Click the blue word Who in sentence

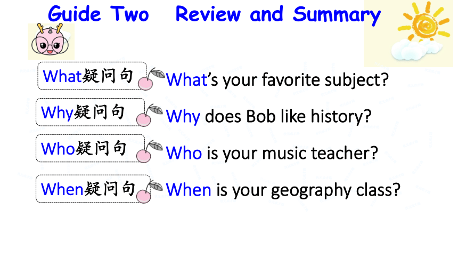click(184, 153)
